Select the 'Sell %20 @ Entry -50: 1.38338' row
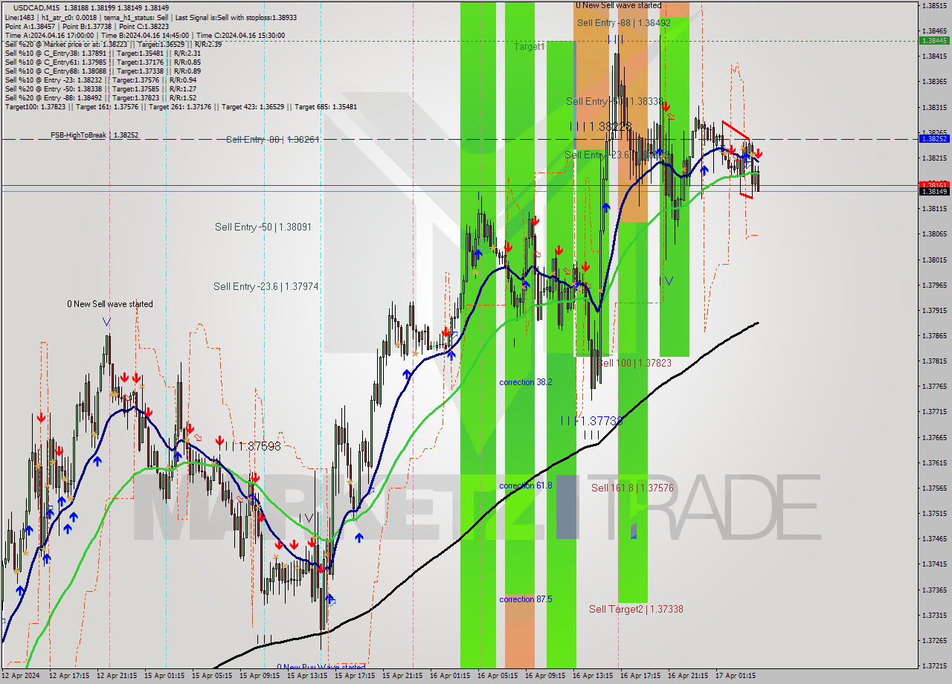 (x=100, y=88)
